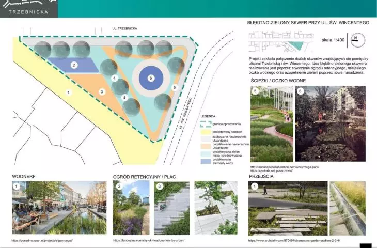
Task: Click number badge 6 on the pond photo
Action: [300, 91]
